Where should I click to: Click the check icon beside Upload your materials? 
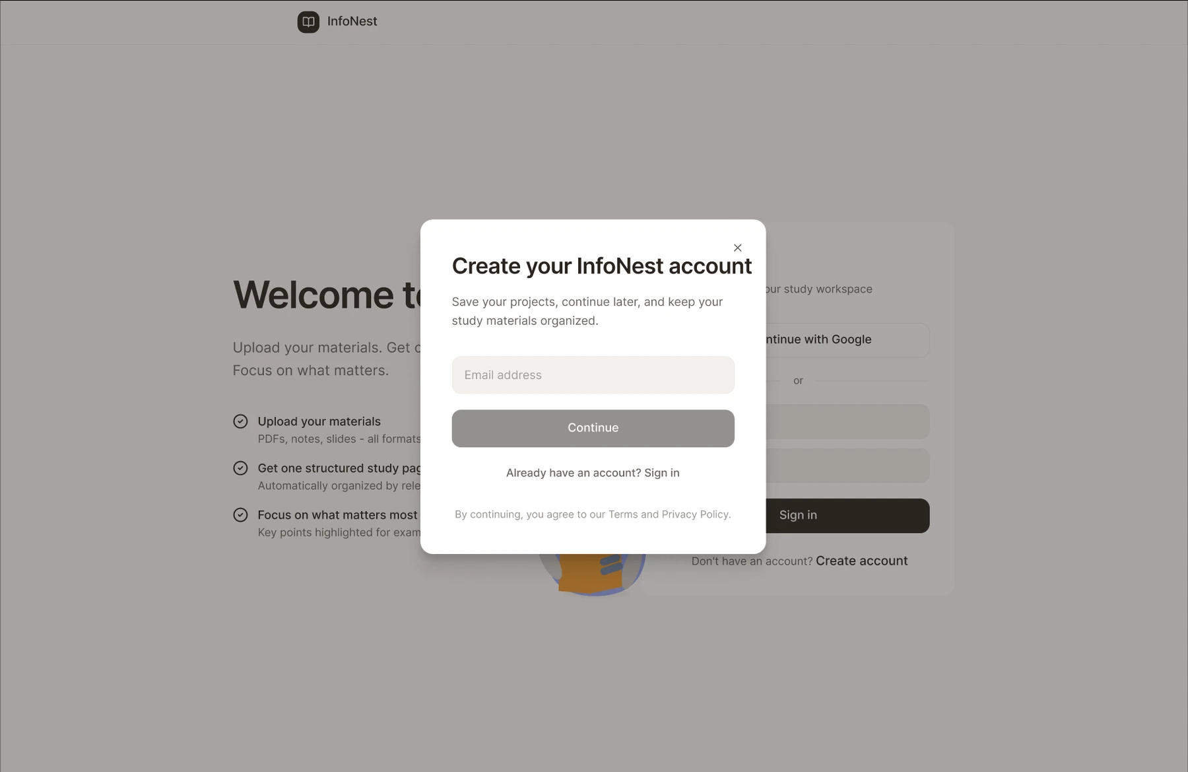240,421
